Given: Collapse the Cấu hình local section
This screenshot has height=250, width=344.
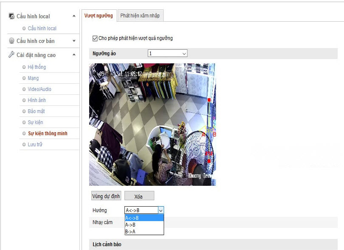Looking at the screenshot, I should click(x=74, y=16).
